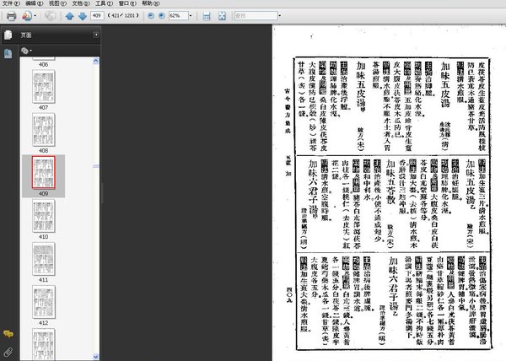Click the thumbnails scrollbar down arrow

pos(96,357)
